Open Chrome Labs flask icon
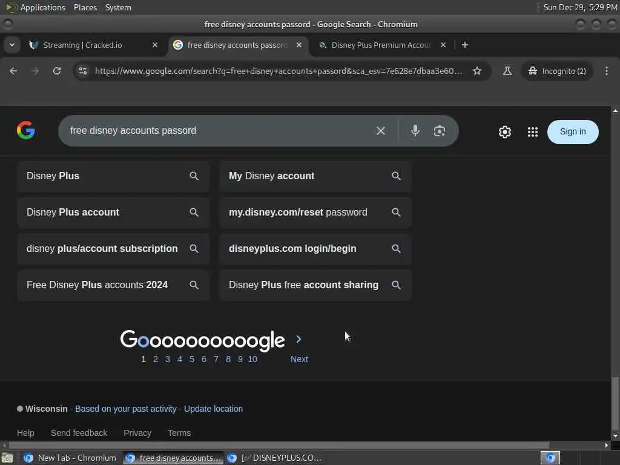Image resolution: width=620 pixels, height=465 pixels. coord(507,71)
